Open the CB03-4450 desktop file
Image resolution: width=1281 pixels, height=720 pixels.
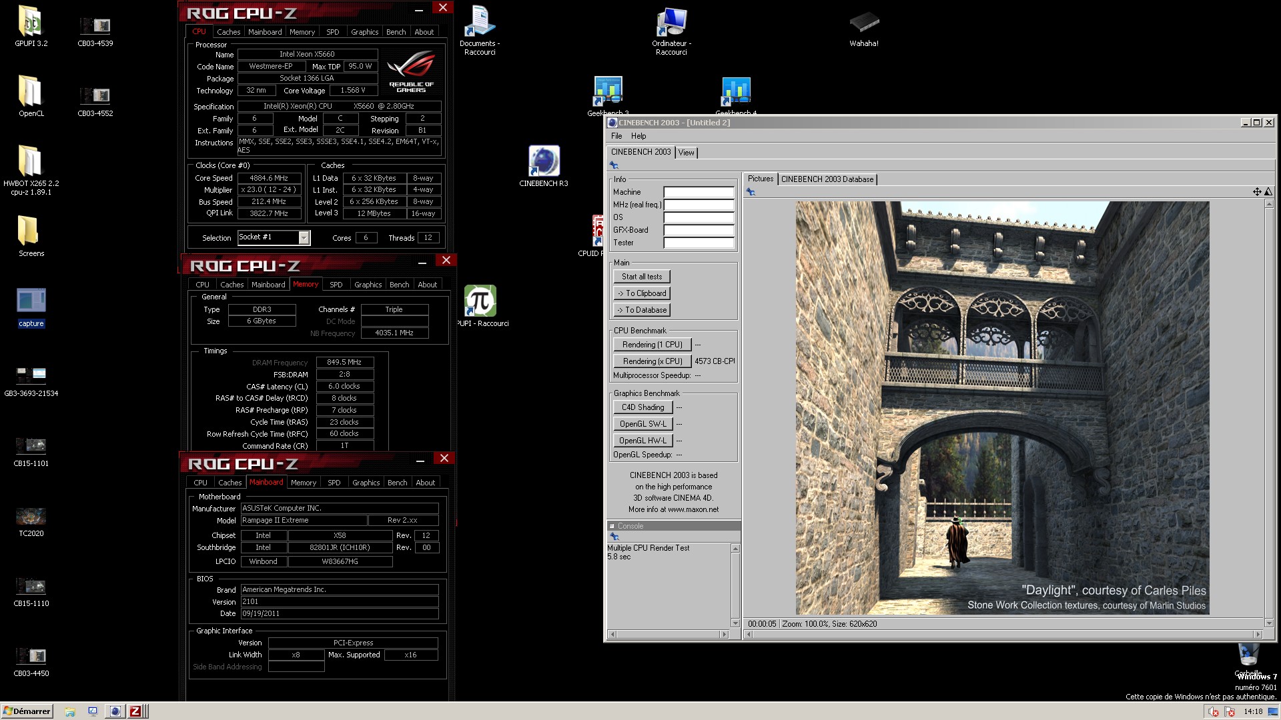coord(31,660)
